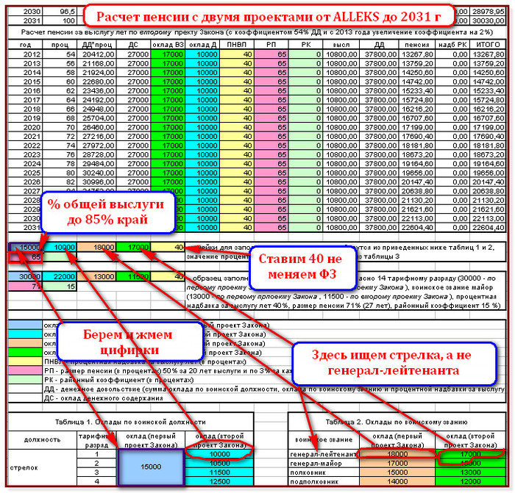Viewport: 515px width, 493px height.
Task: Click the 'оклад Д' cyan header cell
Action: 202,45
